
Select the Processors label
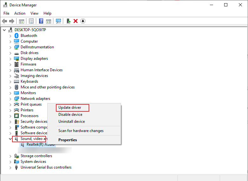[30, 116]
